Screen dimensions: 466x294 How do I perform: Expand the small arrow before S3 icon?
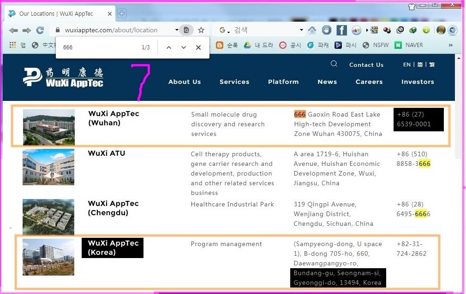(x=367, y=30)
